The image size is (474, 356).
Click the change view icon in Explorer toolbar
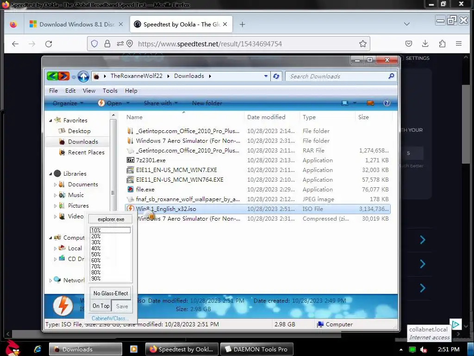(344, 103)
